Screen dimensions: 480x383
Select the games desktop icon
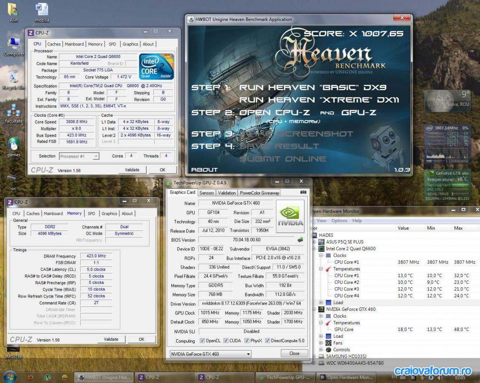(13, 147)
